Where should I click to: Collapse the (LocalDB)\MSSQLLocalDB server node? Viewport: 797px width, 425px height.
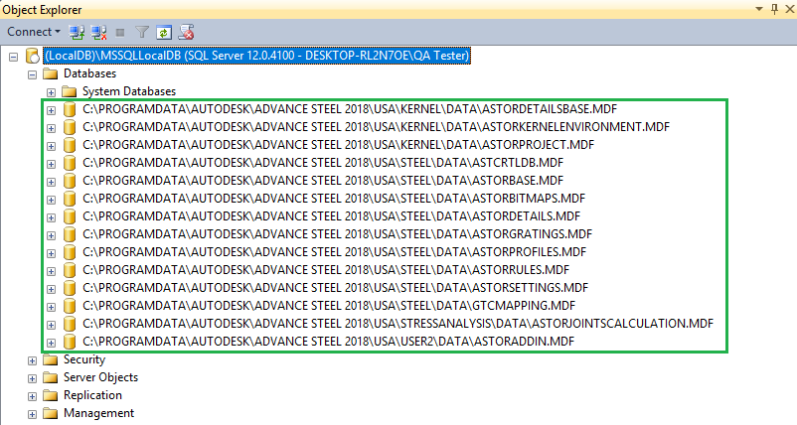point(14,57)
